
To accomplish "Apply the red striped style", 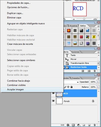I will [81, 37].
